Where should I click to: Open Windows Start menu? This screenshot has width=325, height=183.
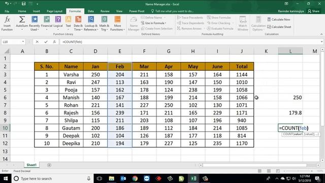point(6,178)
